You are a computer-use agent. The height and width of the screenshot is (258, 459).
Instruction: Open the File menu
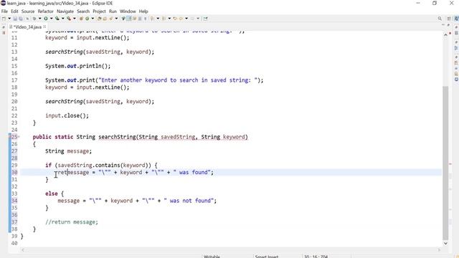point(4,11)
